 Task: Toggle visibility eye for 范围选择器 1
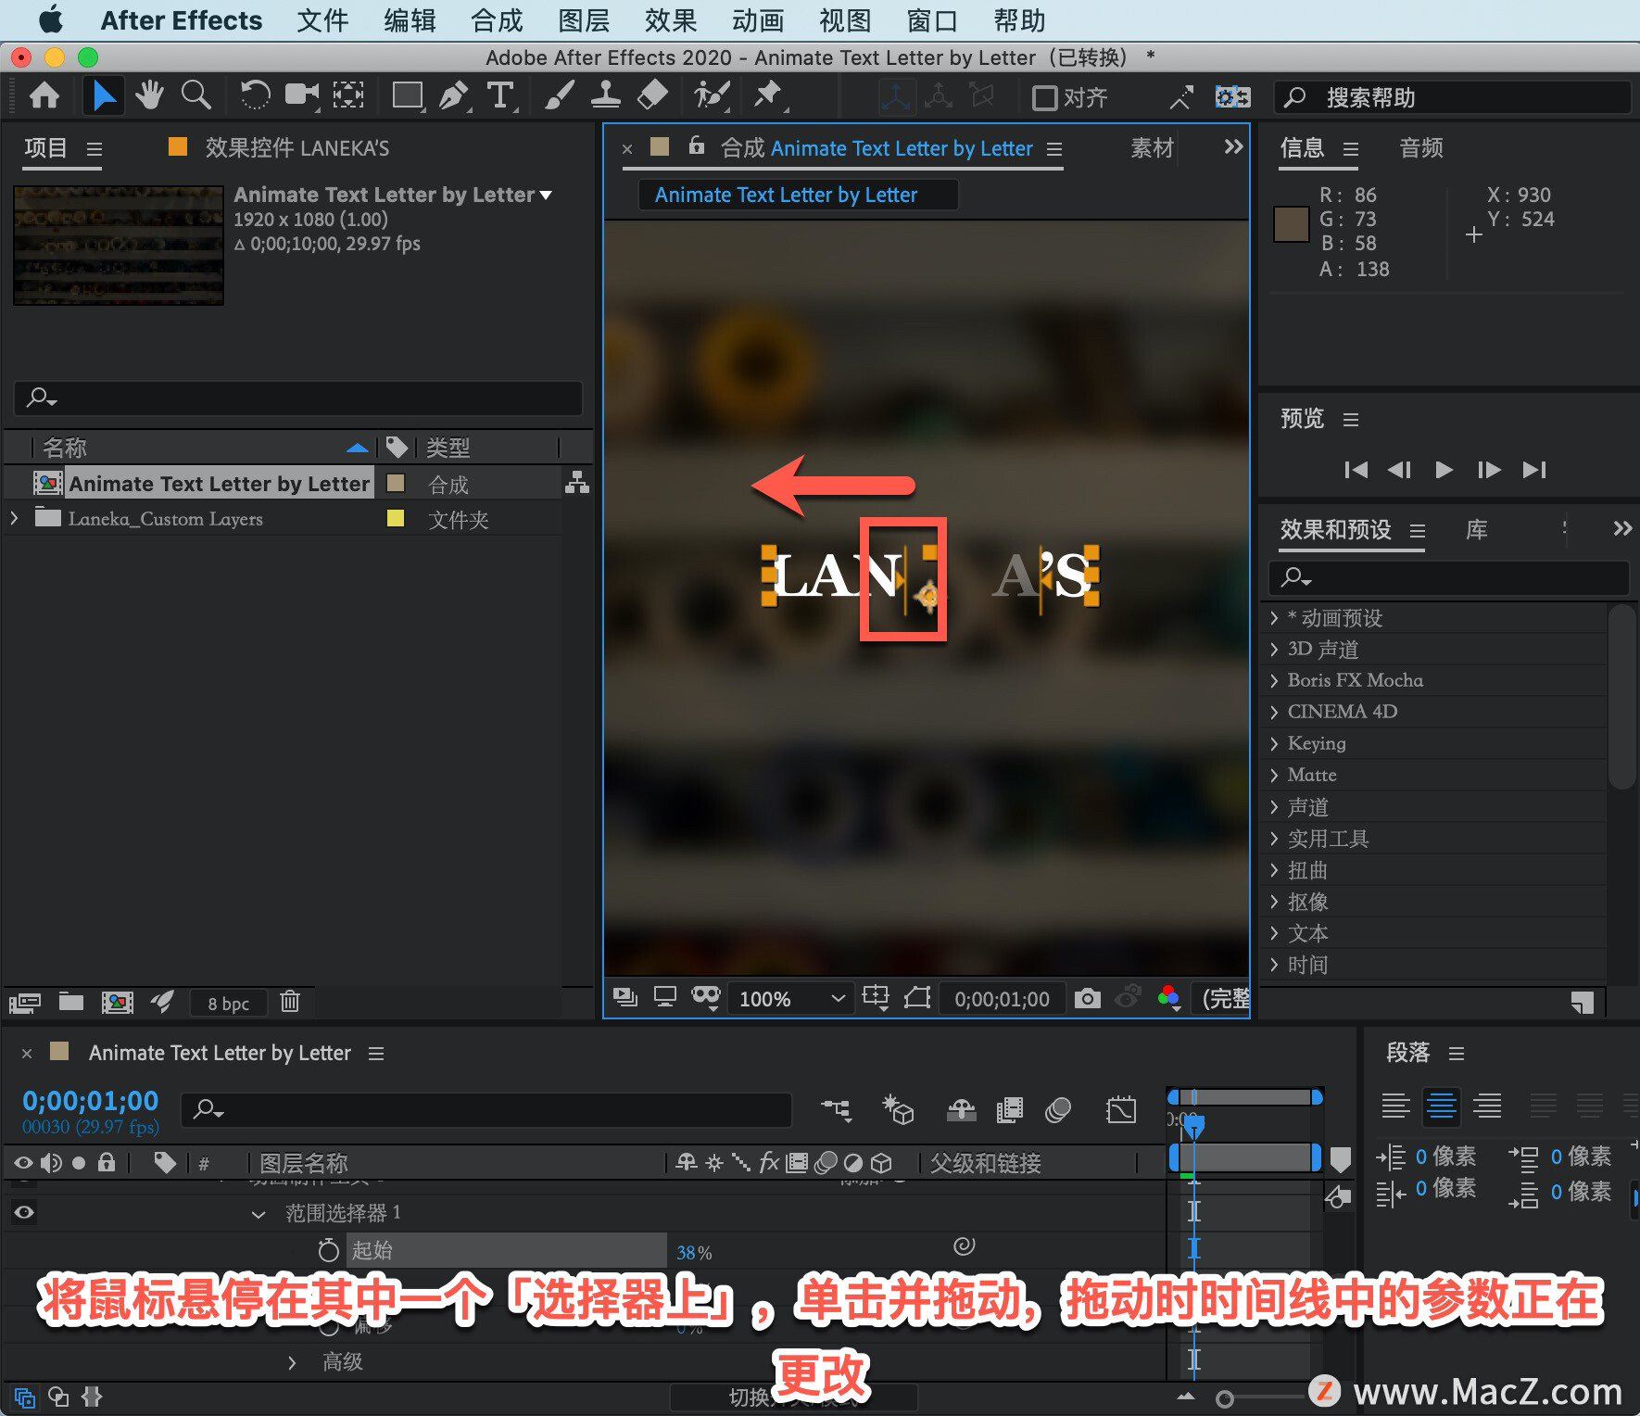[24, 1212]
